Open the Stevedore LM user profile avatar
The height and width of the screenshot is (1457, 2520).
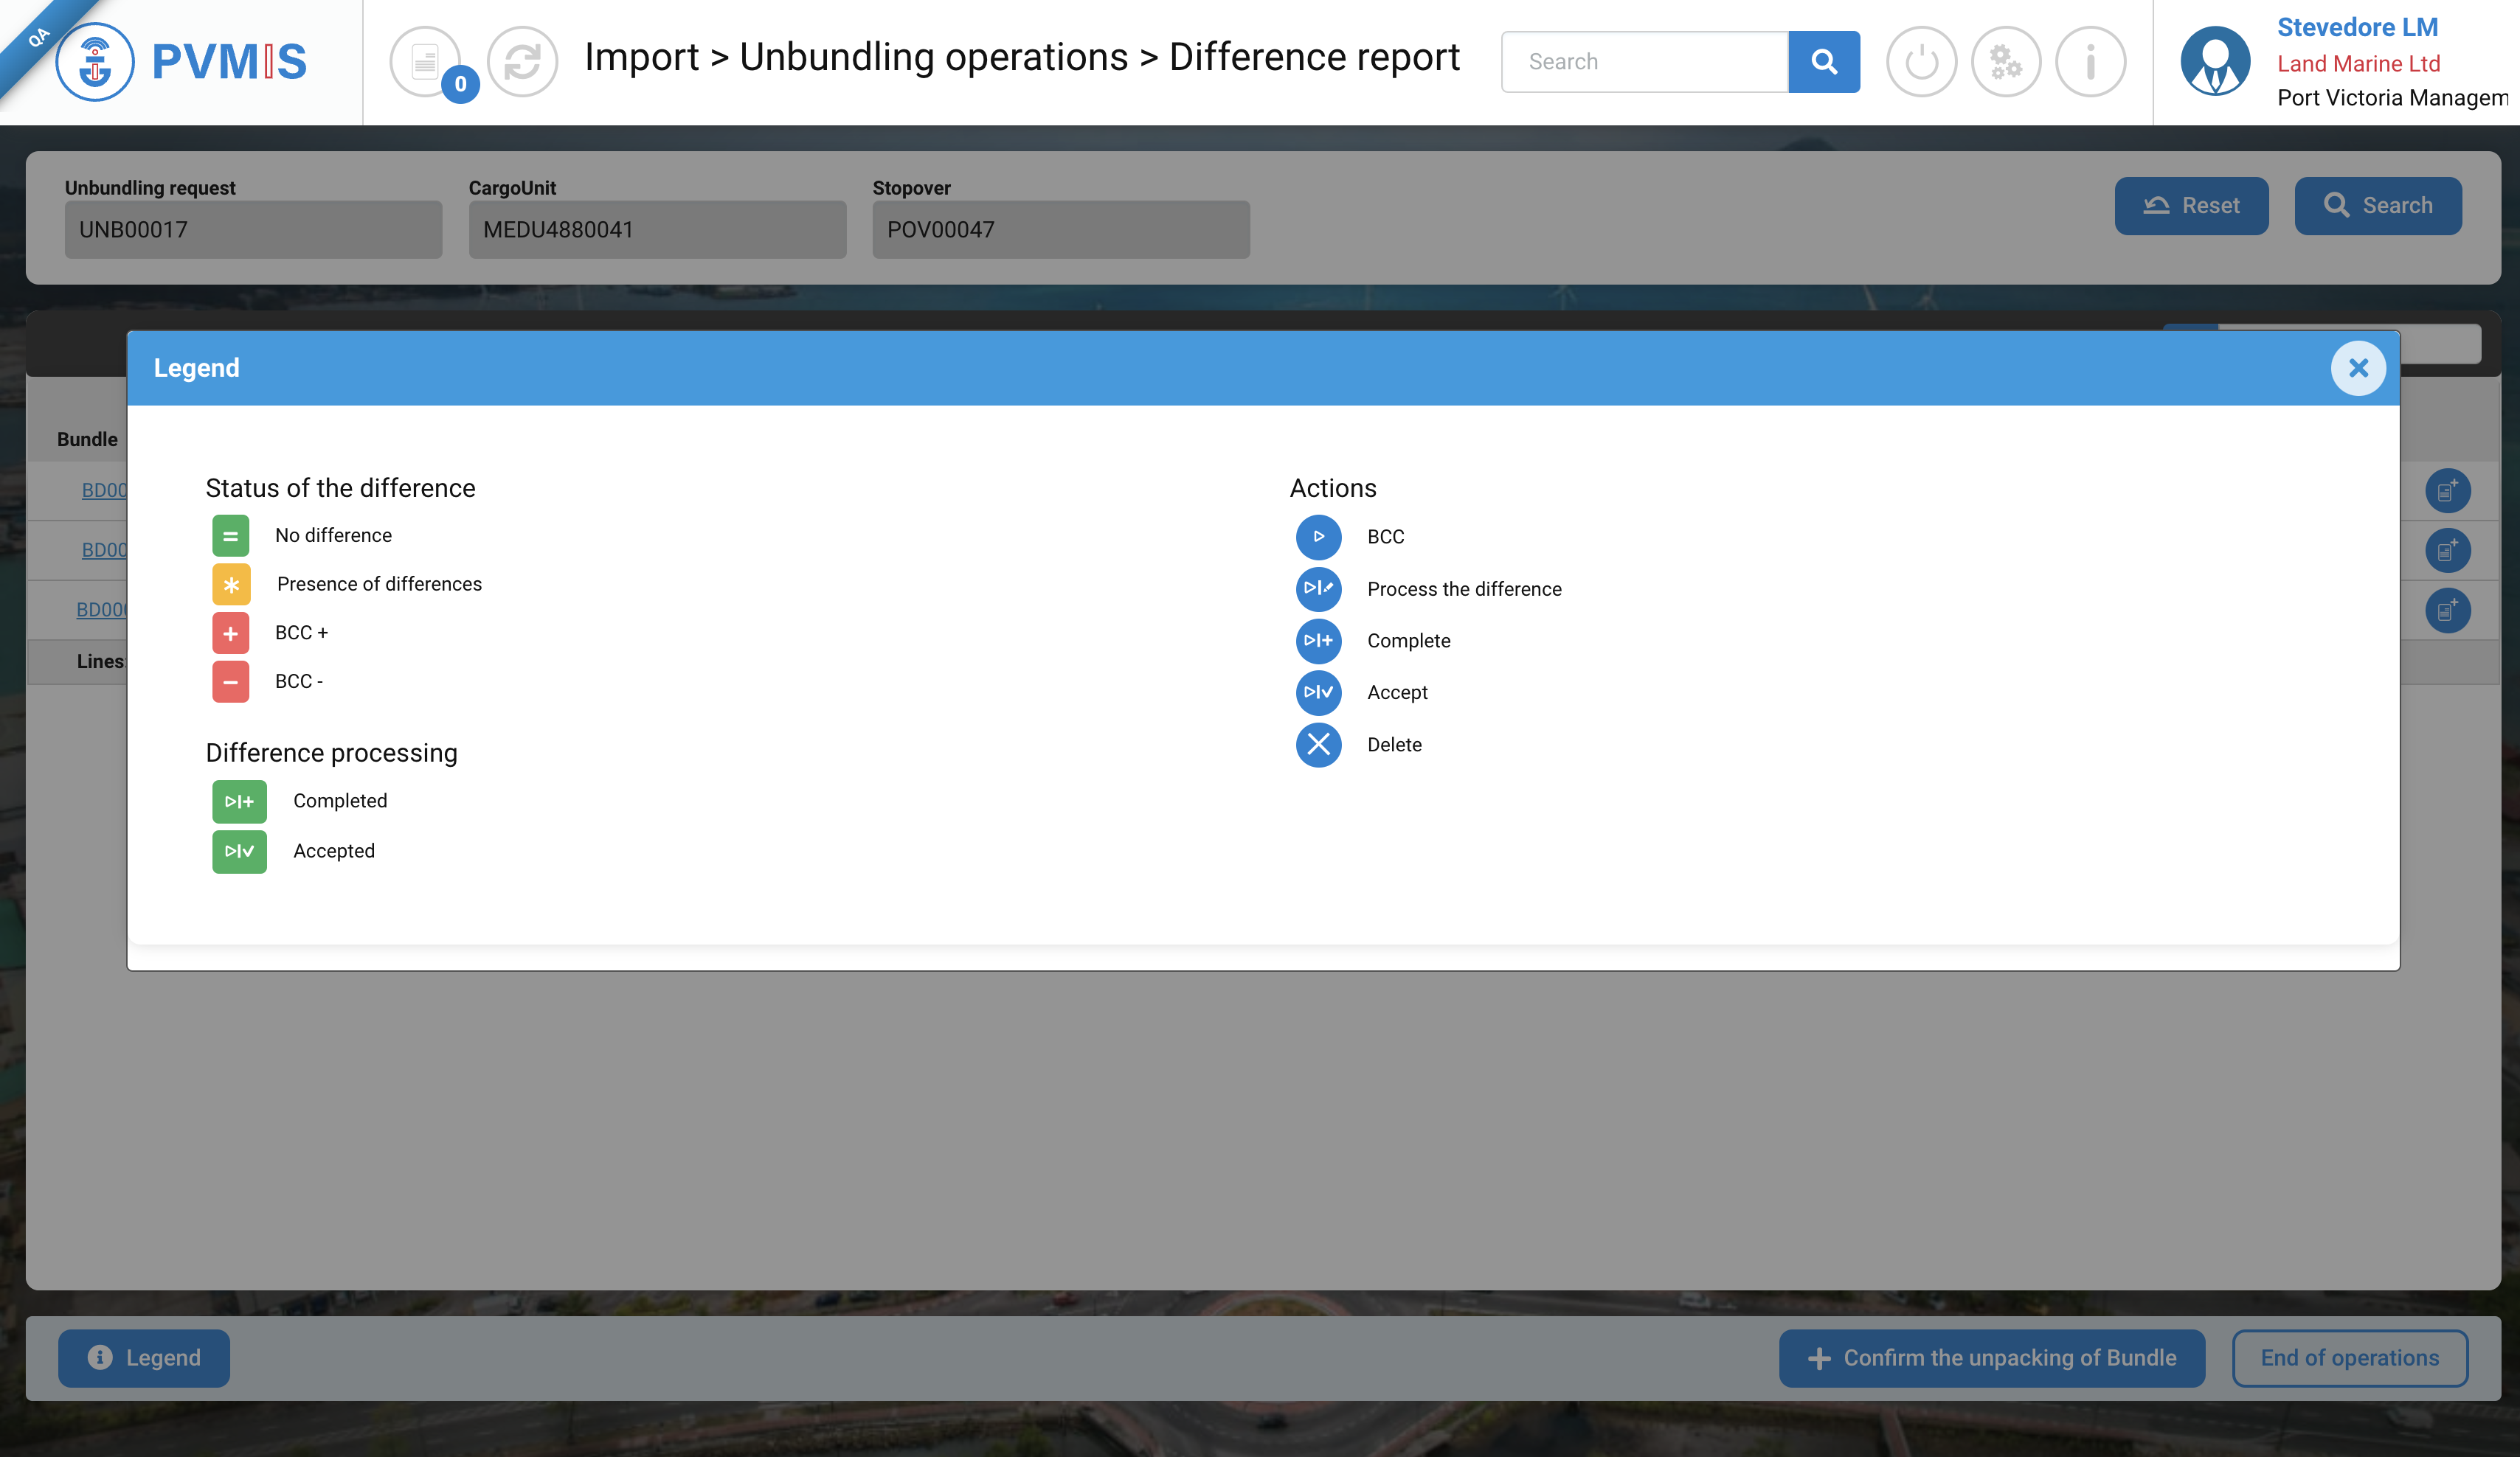[x=2215, y=62]
